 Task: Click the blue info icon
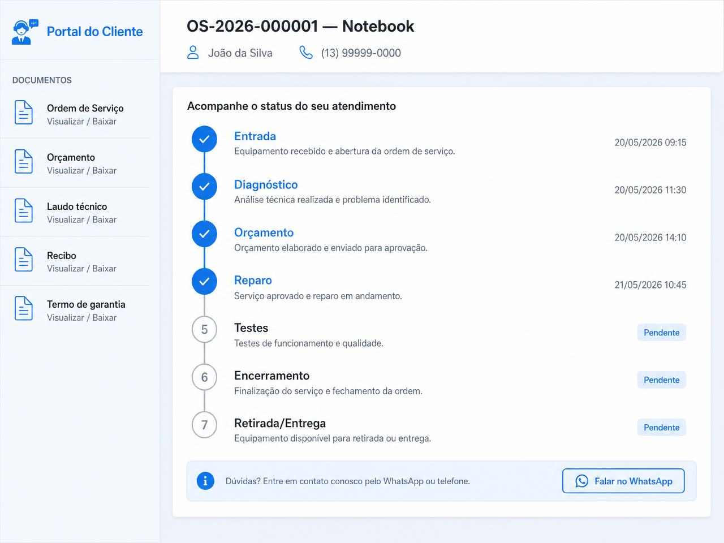coord(205,481)
